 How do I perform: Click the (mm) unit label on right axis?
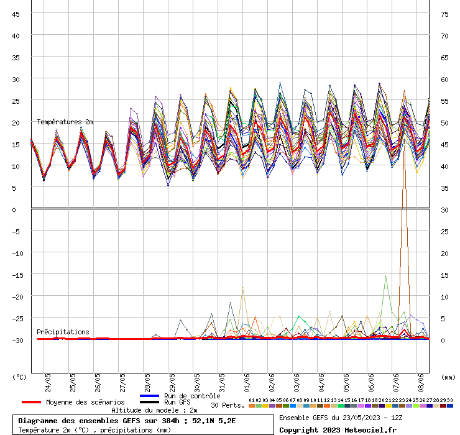[x=448, y=377]
